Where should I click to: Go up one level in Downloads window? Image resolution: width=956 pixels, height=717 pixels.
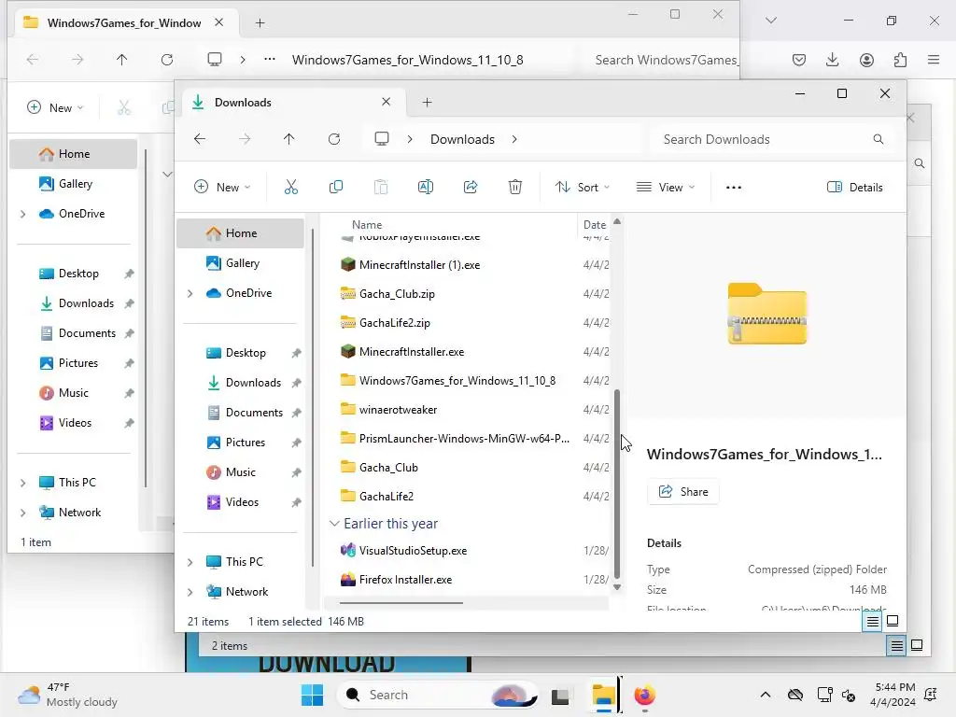(x=289, y=139)
